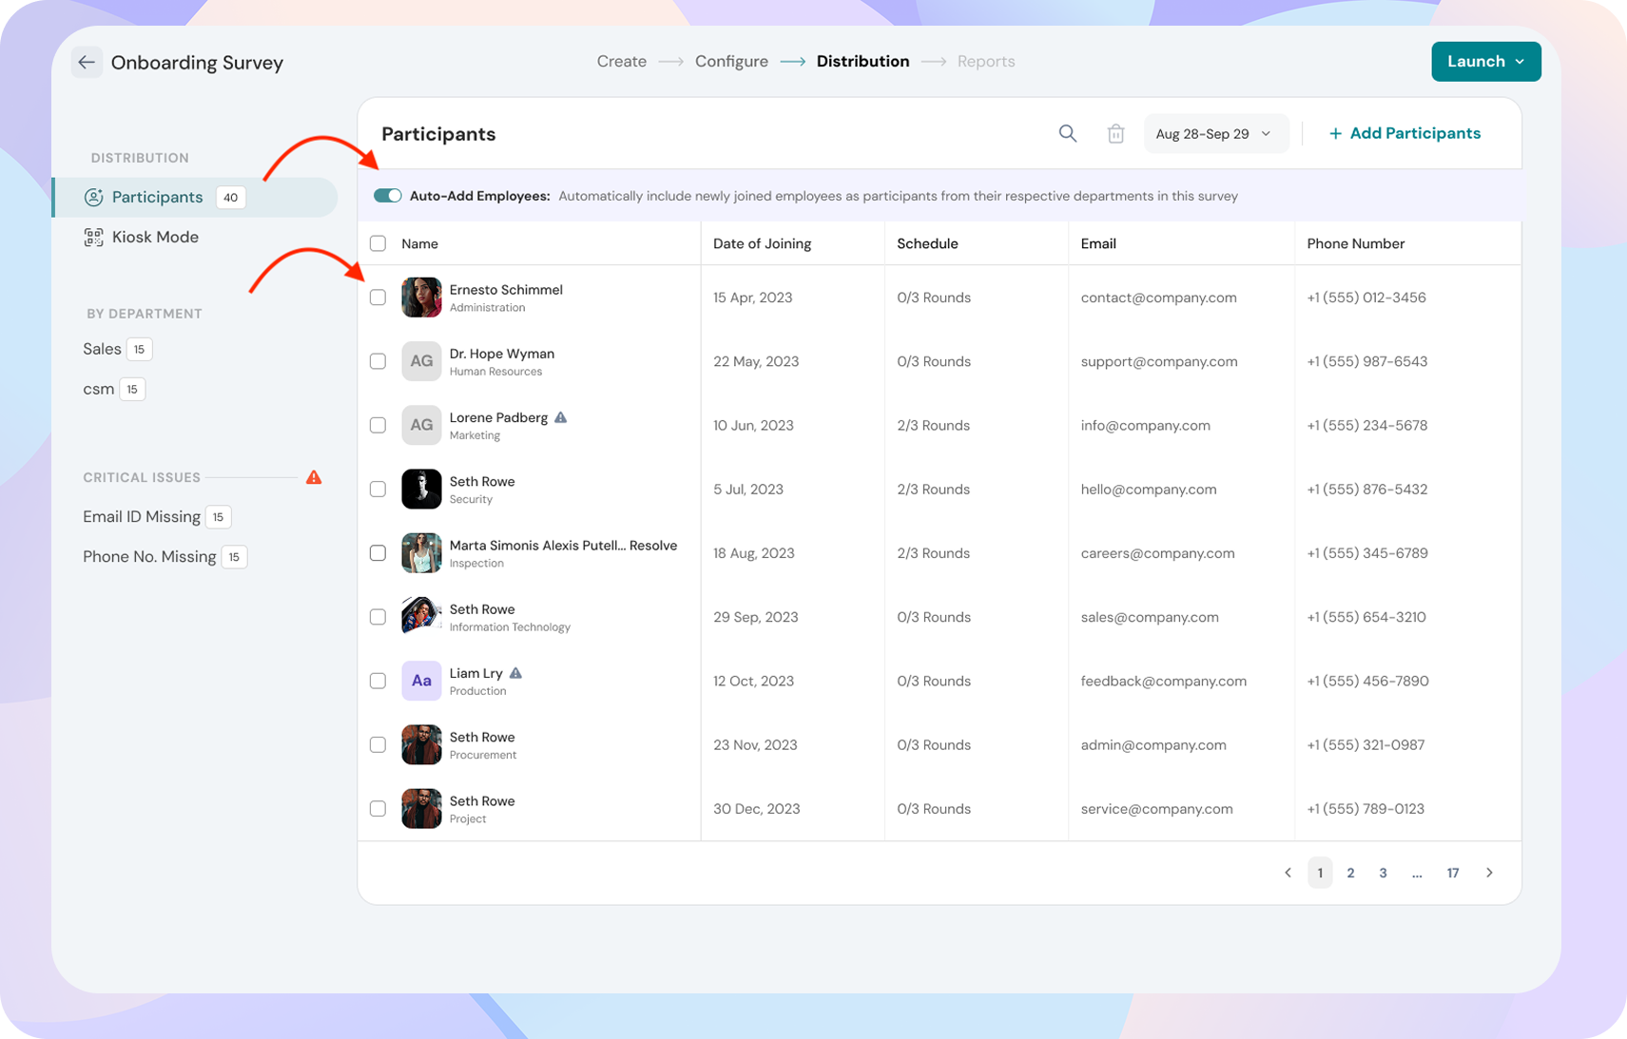
Task: Click Seth Rowe Security avatar
Action: (x=421, y=489)
